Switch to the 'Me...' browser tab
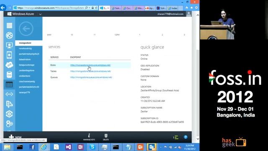Viewport: 268px width, 151px height. [139, 8]
